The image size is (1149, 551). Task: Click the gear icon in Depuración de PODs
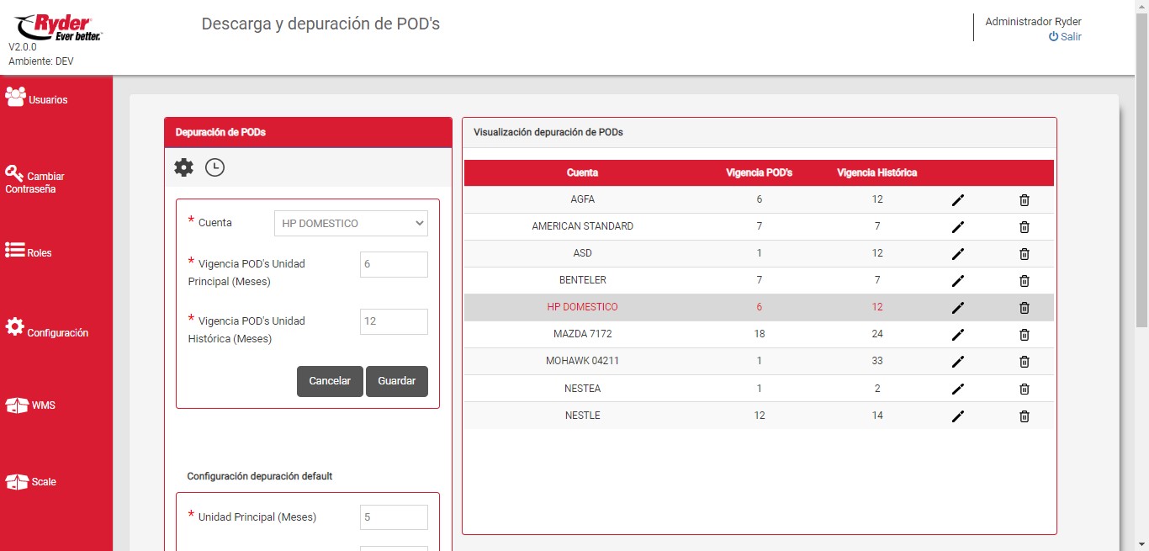[183, 167]
